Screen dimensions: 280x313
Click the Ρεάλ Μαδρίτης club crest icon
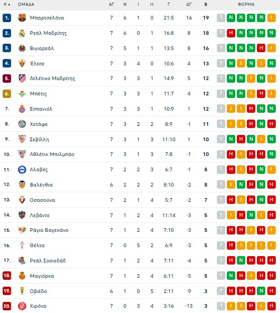(22, 33)
